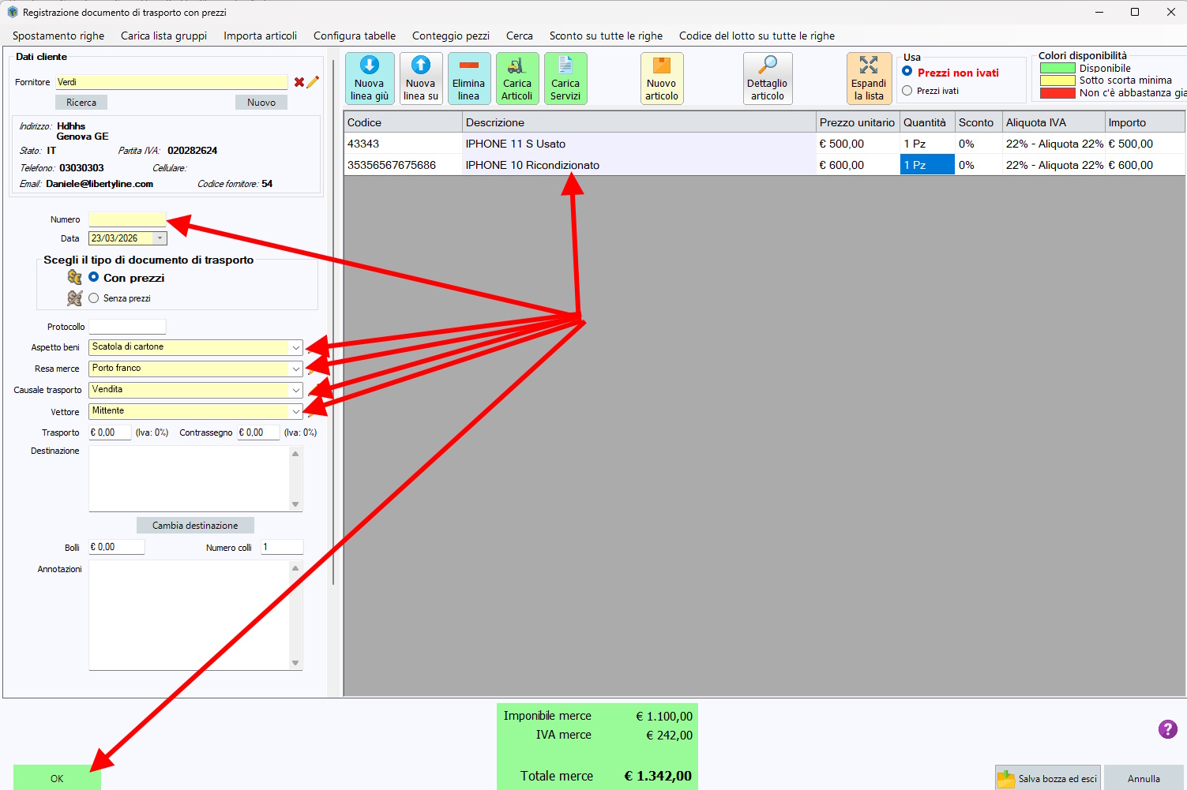
Task: Click the Nuova linea giù icon
Action: coord(369,66)
